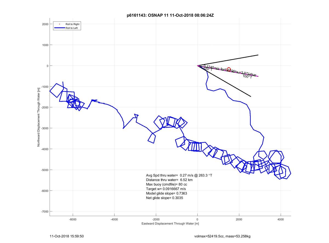
Task: Click the red circle marker on track
Action: tap(229, 69)
